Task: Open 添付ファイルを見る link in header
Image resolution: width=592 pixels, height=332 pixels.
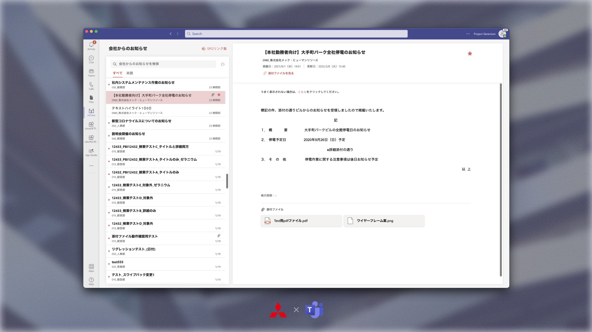Action: pos(279,73)
